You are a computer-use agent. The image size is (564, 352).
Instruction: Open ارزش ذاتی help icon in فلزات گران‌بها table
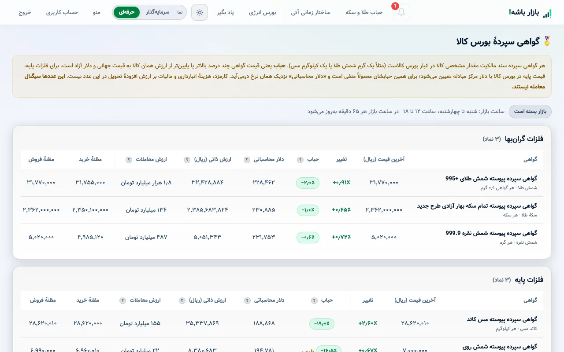(187, 160)
